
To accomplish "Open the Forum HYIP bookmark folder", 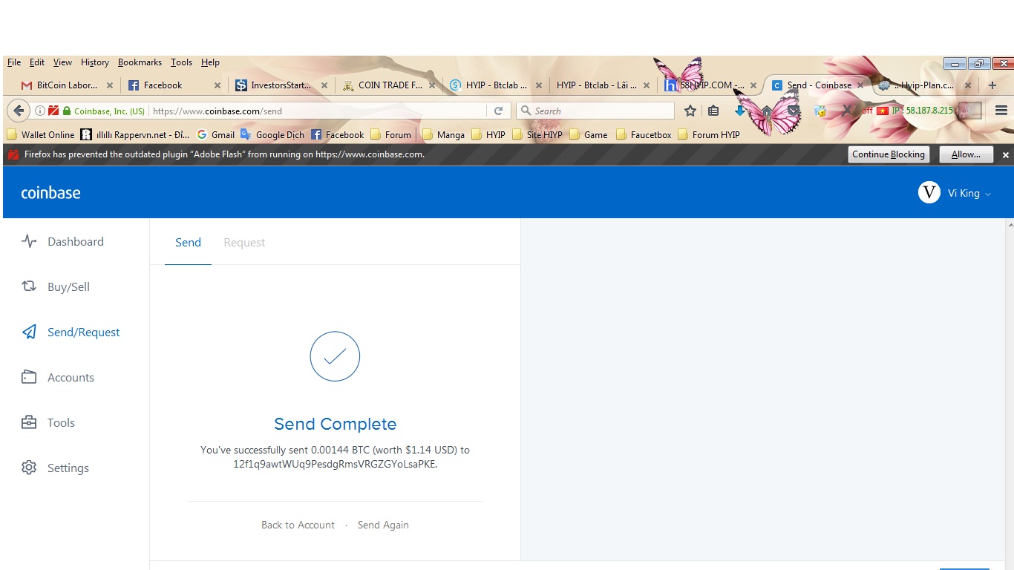I will [x=708, y=134].
